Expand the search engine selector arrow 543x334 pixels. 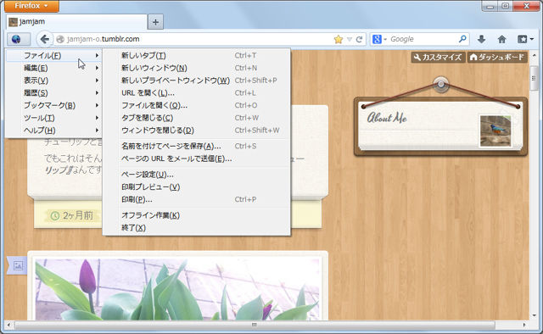385,40
